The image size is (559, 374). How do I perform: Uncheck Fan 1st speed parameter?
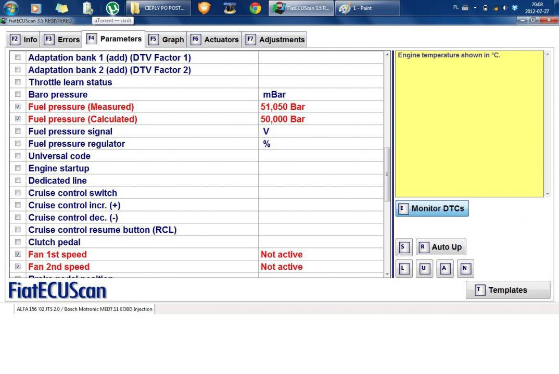(x=18, y=254)
